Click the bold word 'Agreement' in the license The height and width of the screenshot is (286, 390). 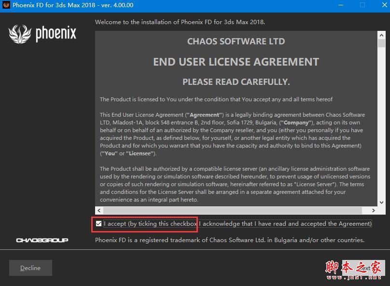205,115
